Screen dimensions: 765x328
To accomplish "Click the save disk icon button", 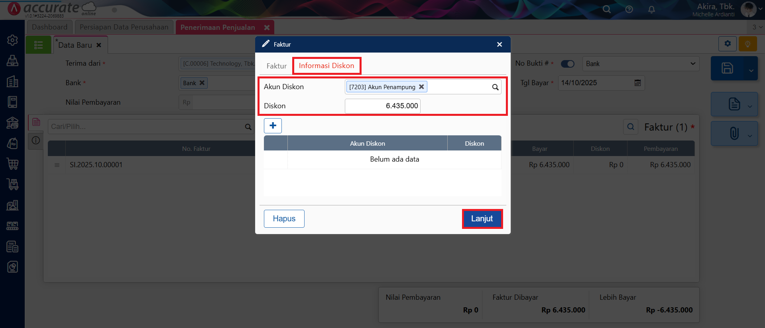I will [727, 68].
